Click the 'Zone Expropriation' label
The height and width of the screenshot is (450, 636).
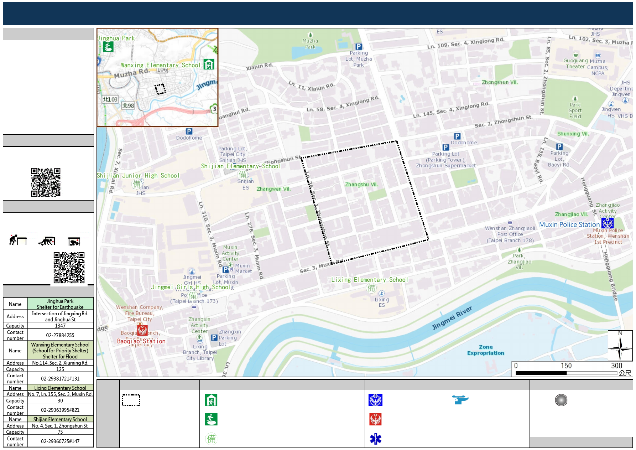click(486, 350)
